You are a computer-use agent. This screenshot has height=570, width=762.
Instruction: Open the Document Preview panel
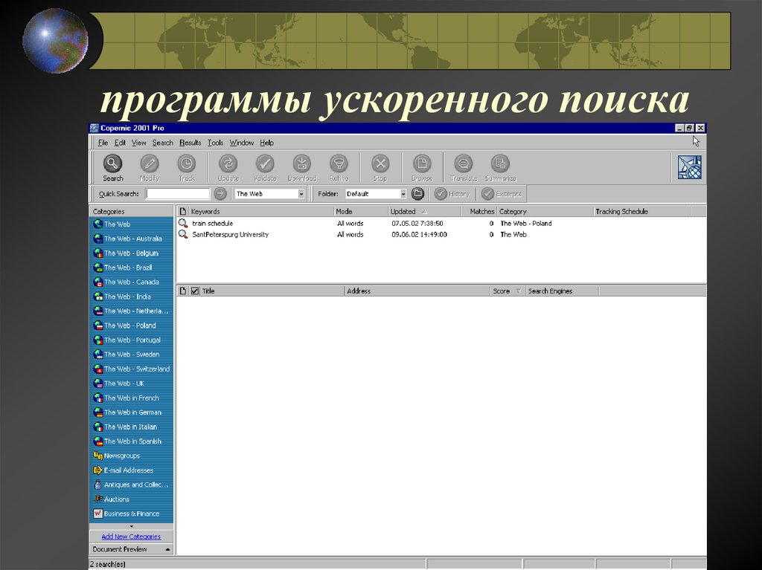pyautogui.click(x=118, y=548)
